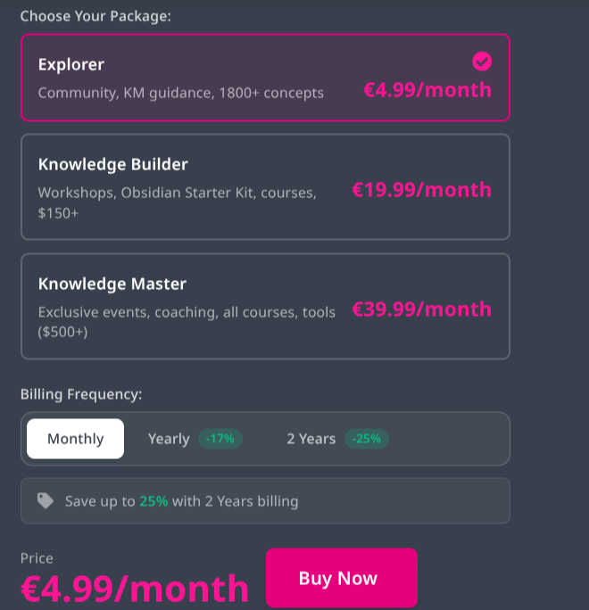
Task: Click the Billing Frequency label
Action: pyautogui.click(x=81, y=394)
